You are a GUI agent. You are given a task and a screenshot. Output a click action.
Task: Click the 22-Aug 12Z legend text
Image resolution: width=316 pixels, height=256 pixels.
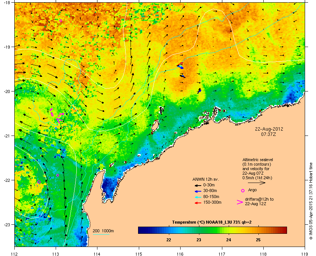(255, 204)
